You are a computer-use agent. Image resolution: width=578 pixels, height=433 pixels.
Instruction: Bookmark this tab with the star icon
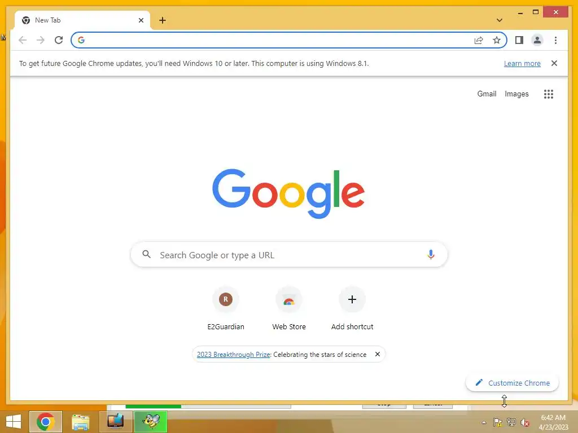pos(497,40)
